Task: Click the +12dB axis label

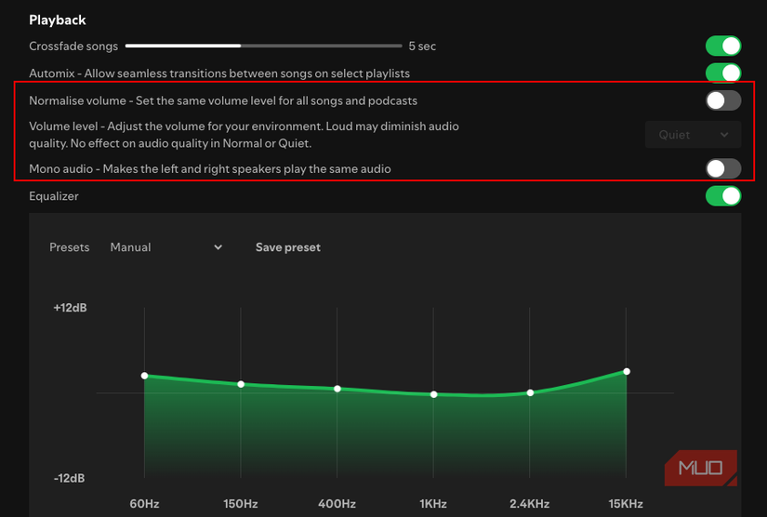Action: click(70, 308)
